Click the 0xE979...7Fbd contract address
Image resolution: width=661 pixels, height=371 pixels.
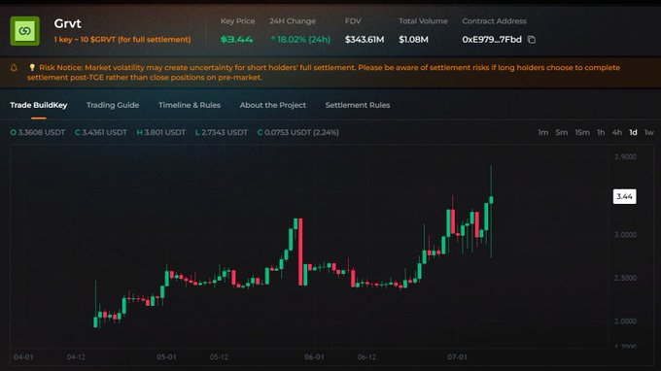[x=492, y=40]
